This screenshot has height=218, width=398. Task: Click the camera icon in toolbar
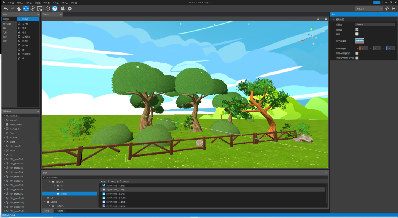coord(63,8)
